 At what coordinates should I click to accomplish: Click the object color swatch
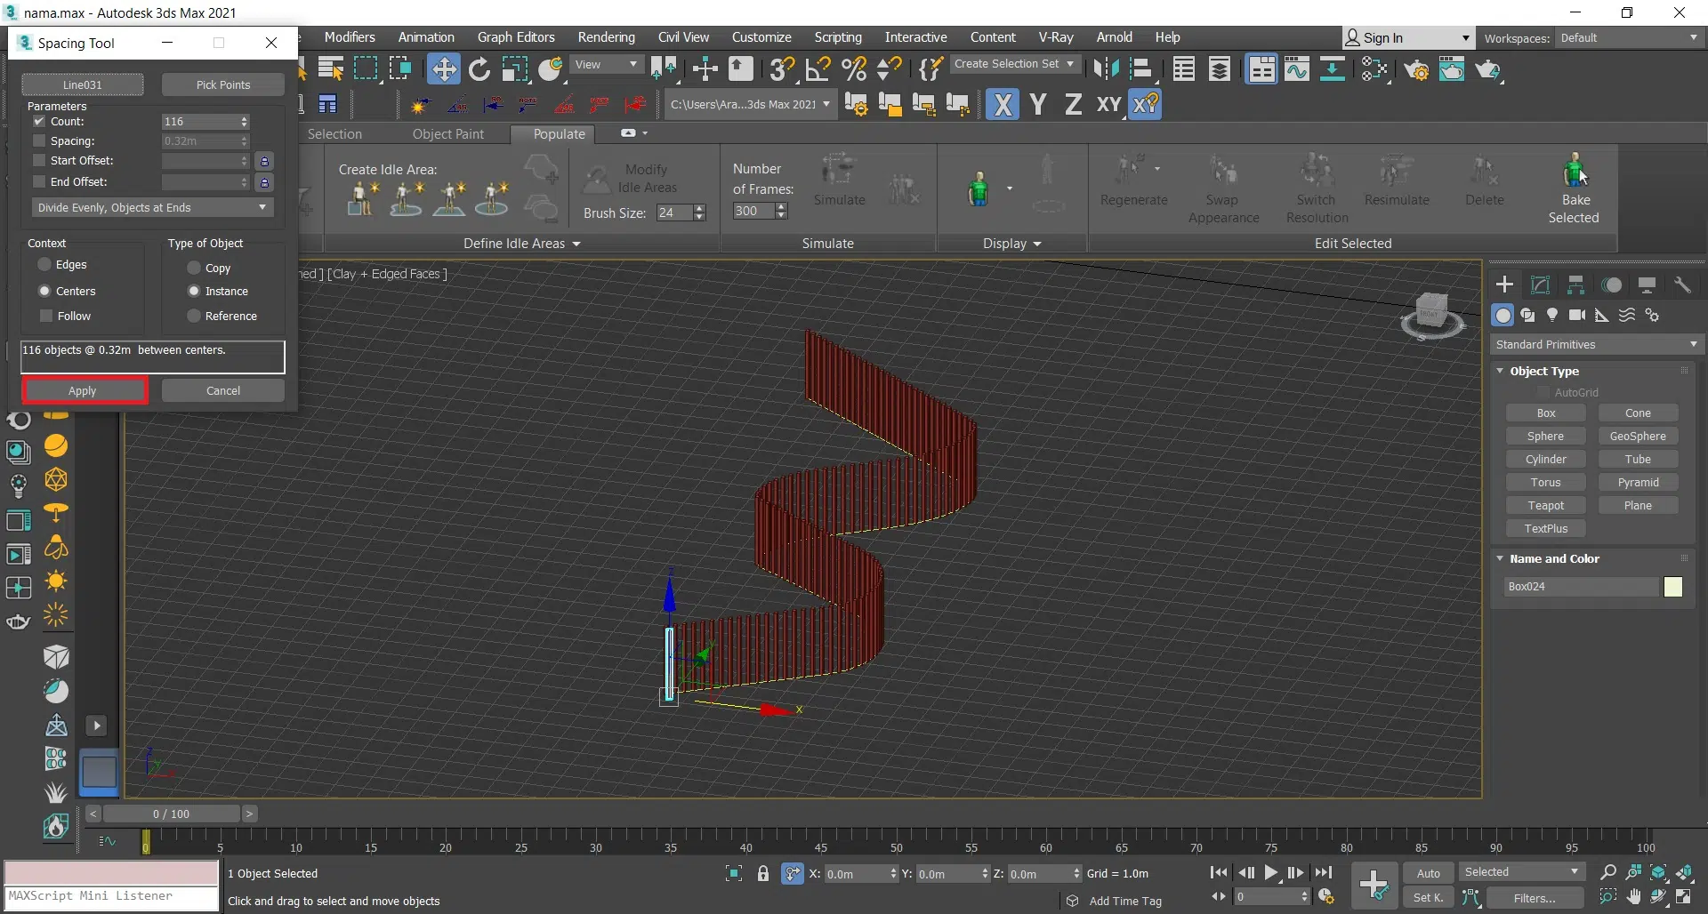pyautogui.click(x=1672, y=587)
